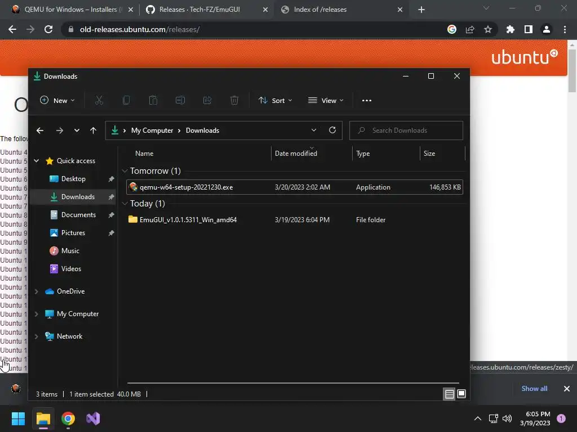Close the Chrome downloads bar
The image size is (577, 432).
567,388
